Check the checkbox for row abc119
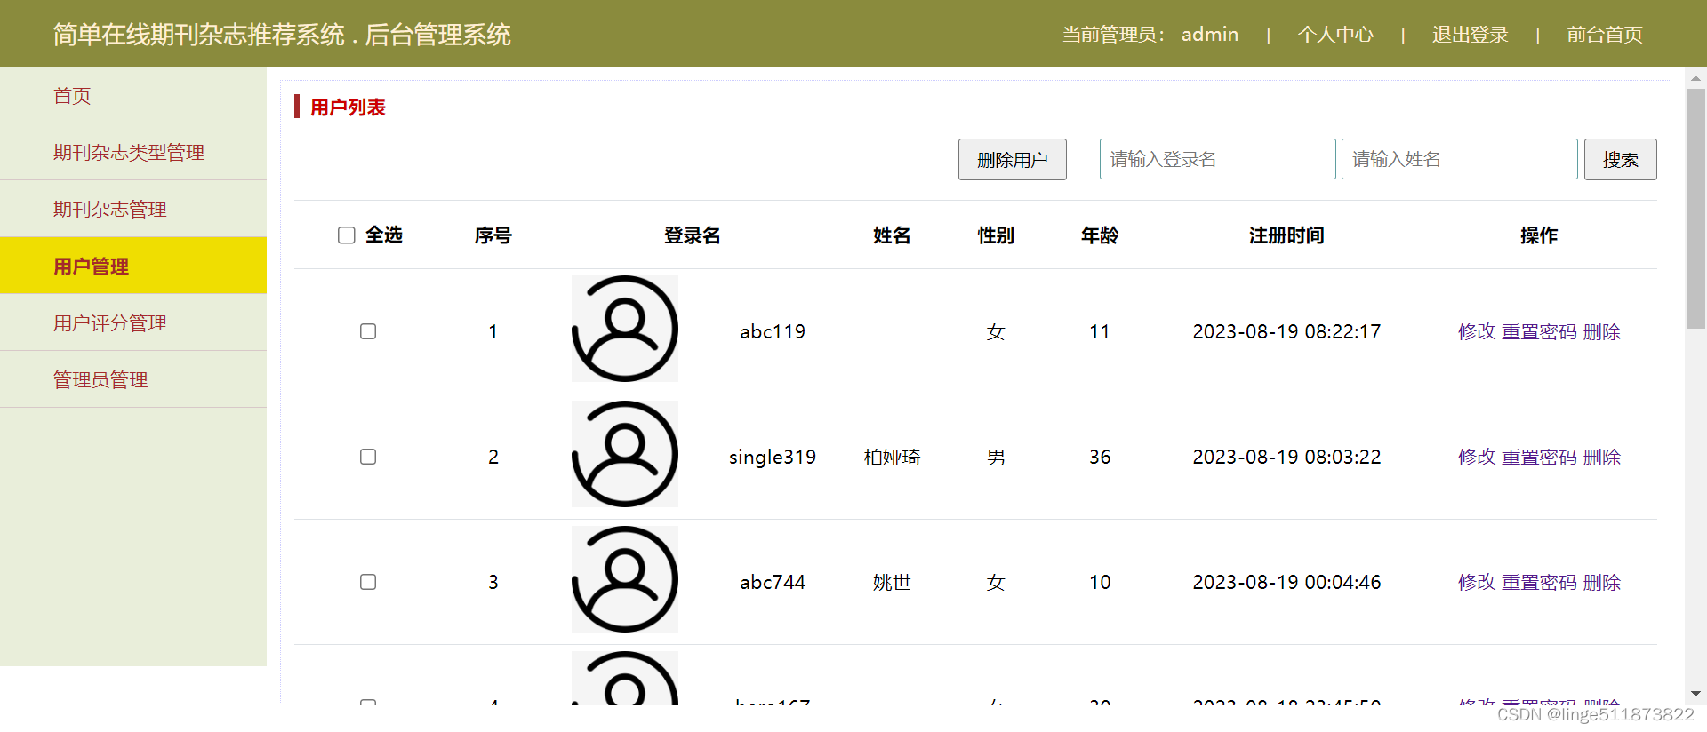This screenshot has width=1707, height=732. click(x=368, y=331)
